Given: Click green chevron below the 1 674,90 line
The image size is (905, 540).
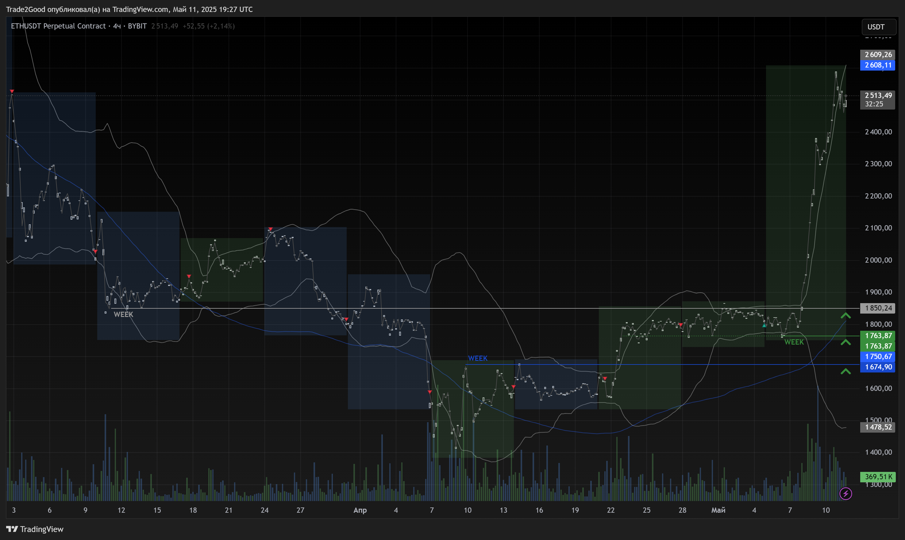Looking at the screenshot, I should [x=845, y=371].
